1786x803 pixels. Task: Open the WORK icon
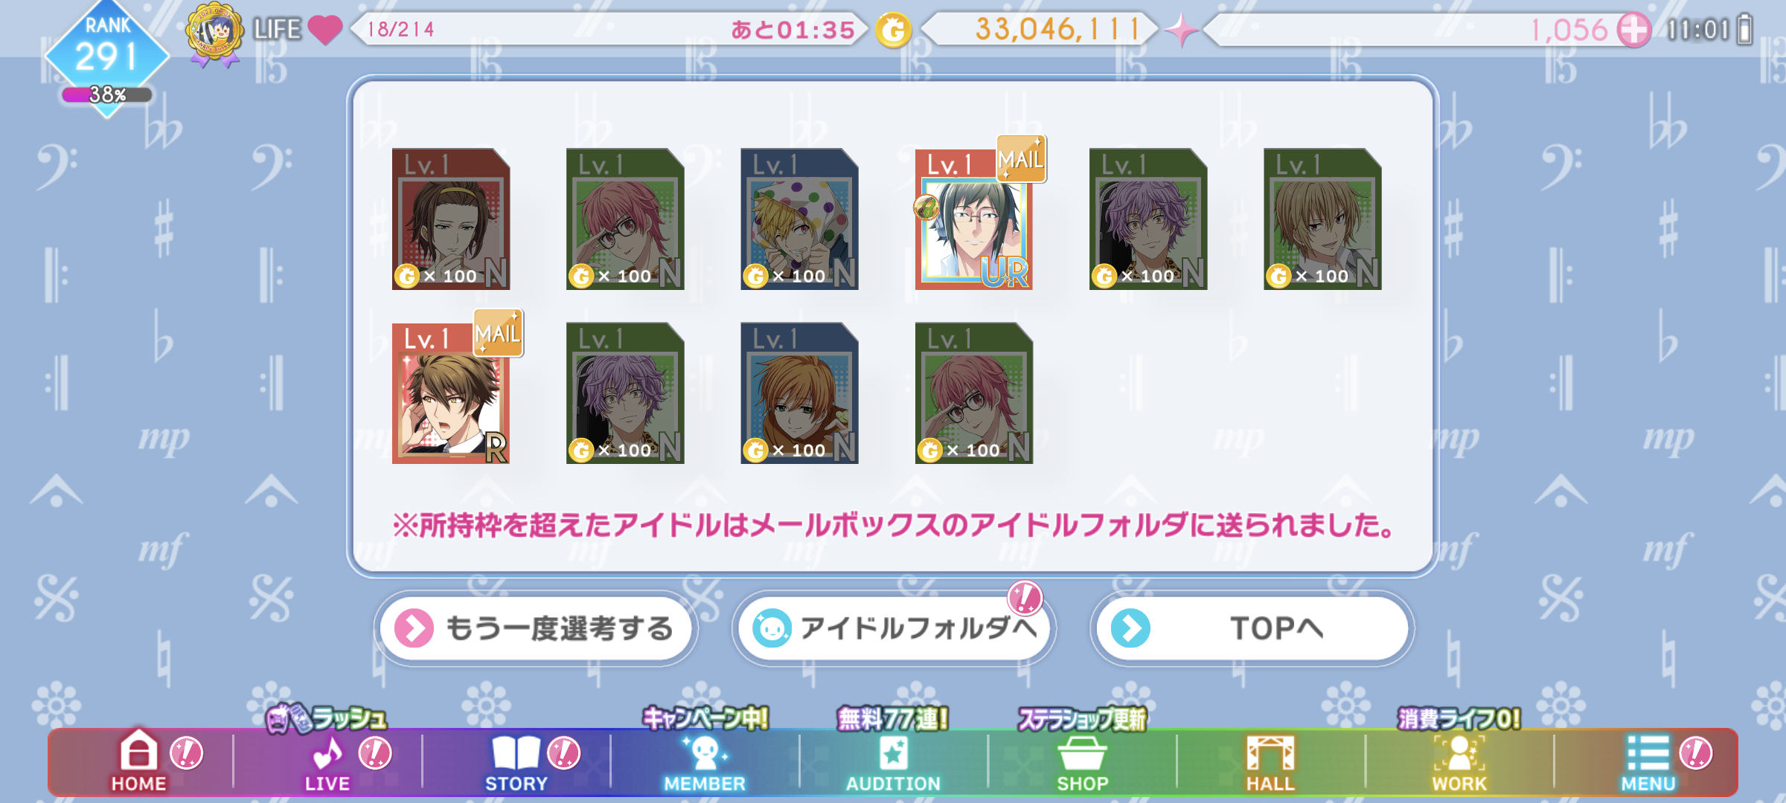coord(1459,752)
